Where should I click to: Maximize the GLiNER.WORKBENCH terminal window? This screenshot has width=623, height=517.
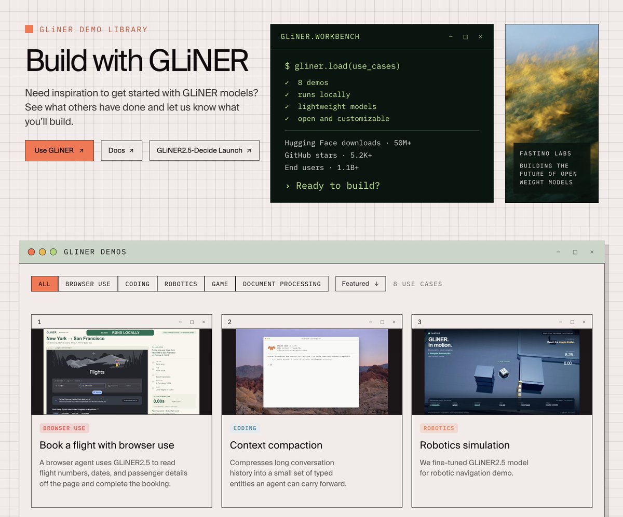tap(466, 37)
